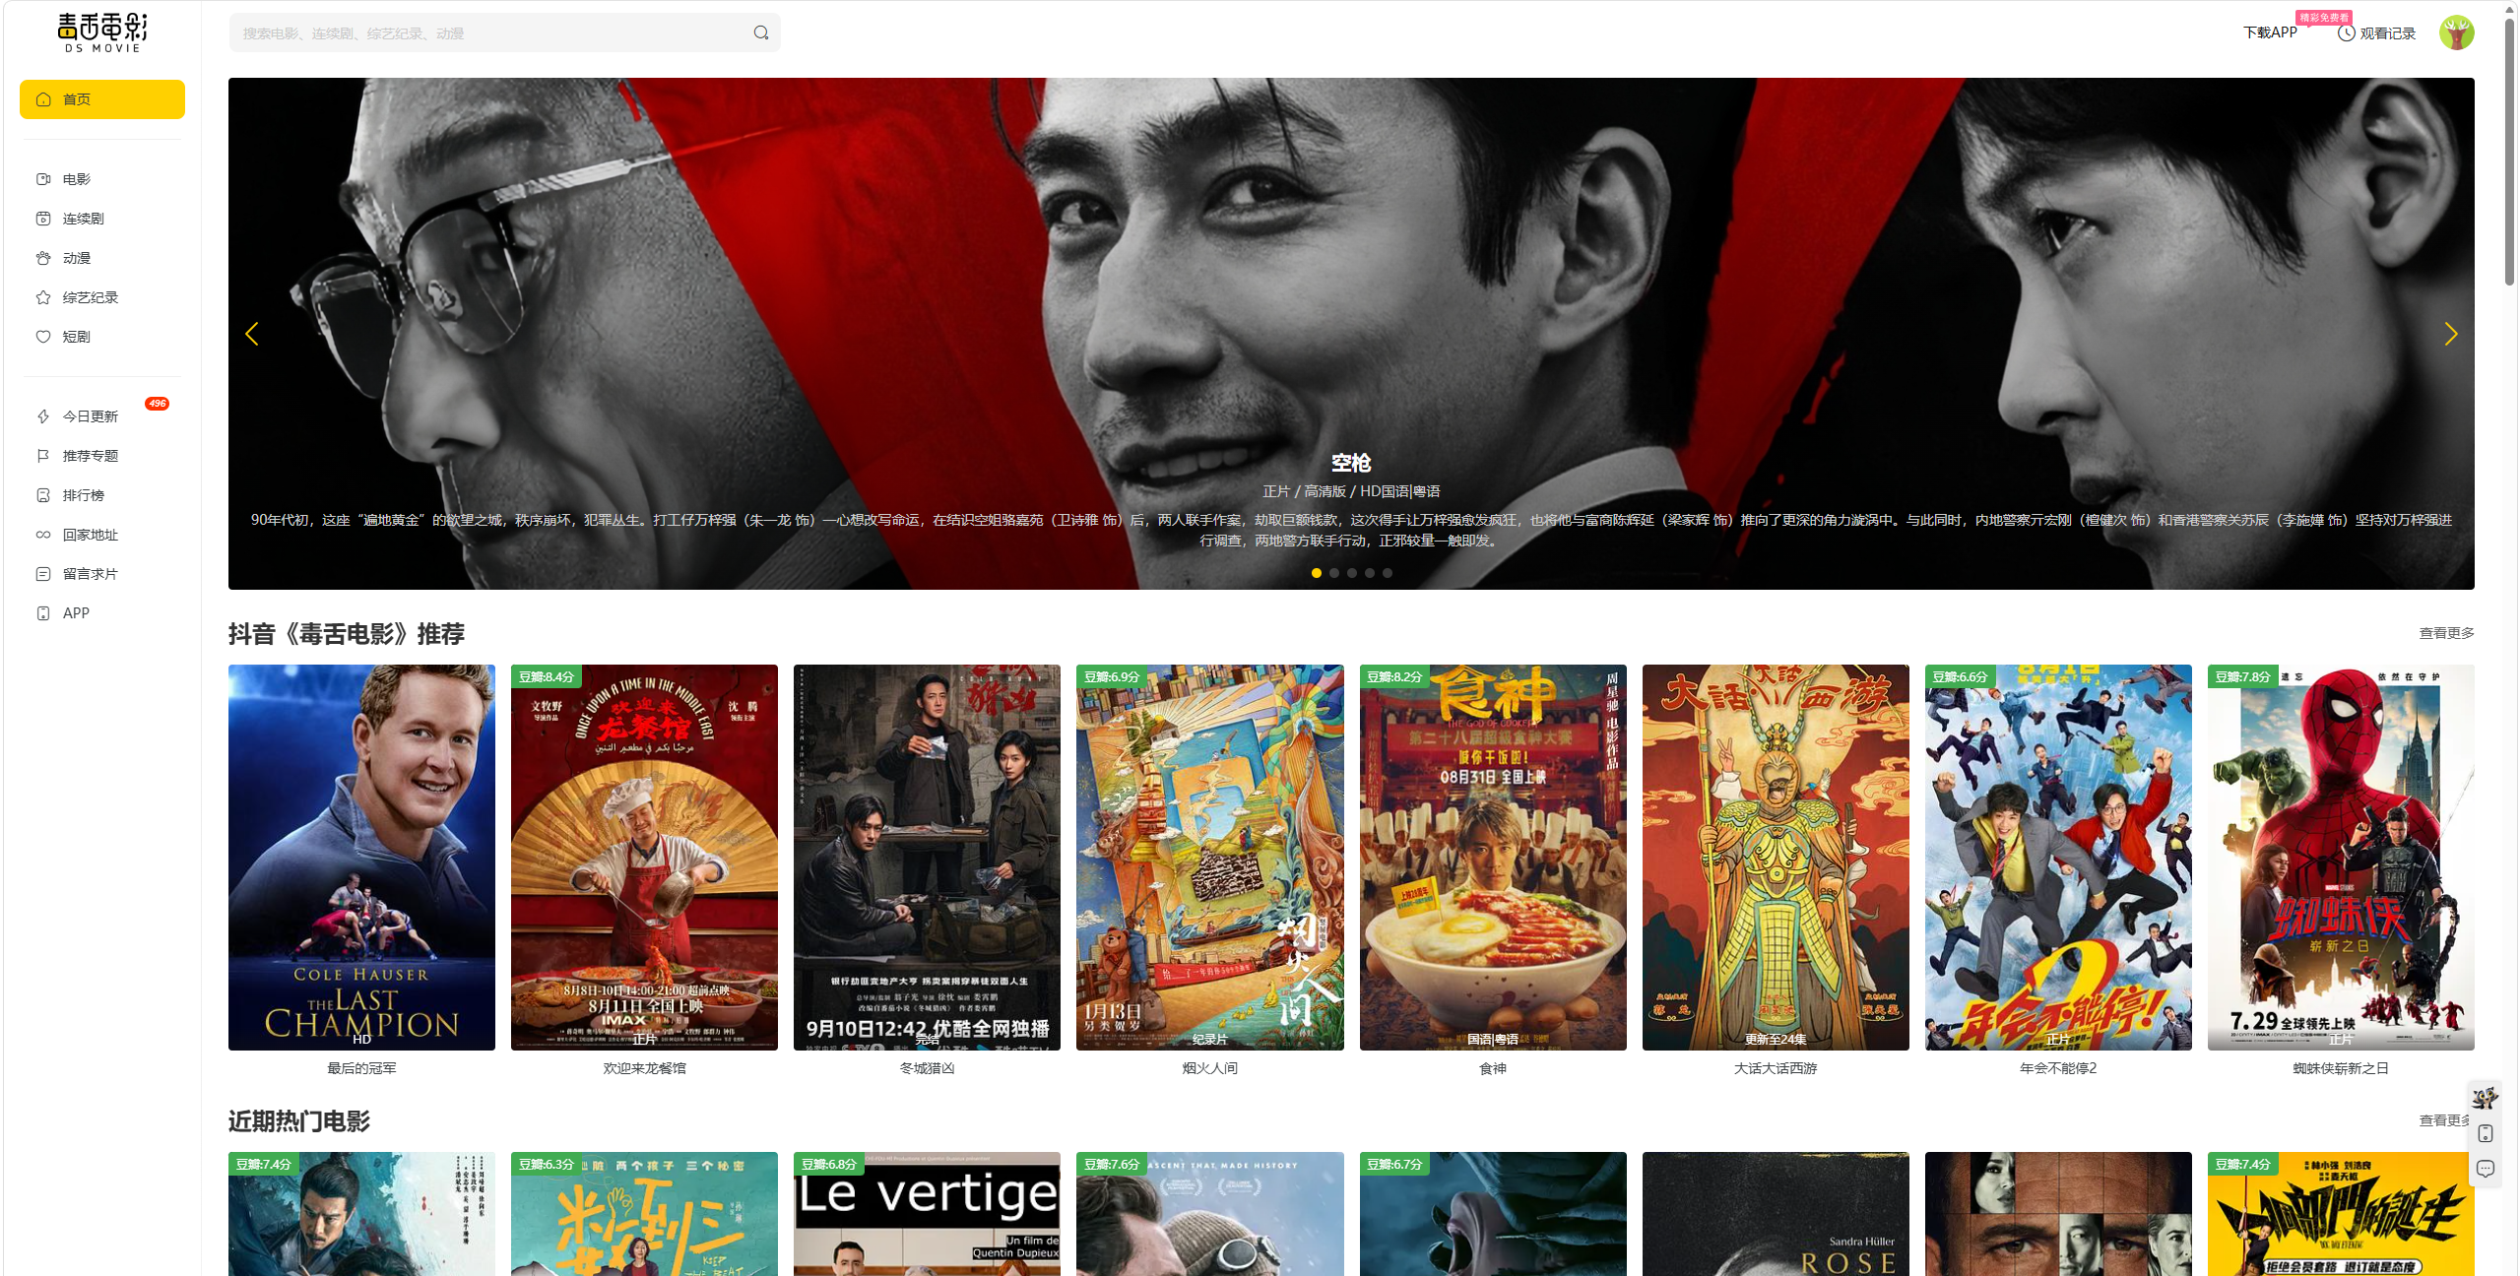
Task: Click floating chat message icon at right edge
Action: (x=2485, y=1170)
